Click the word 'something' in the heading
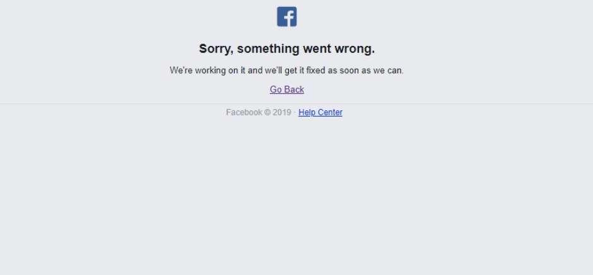The height and width of the screenshot is (275, 593). pos(268,49)
